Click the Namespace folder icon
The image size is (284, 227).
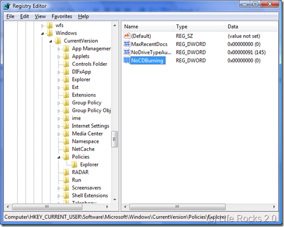click(66, 141)
